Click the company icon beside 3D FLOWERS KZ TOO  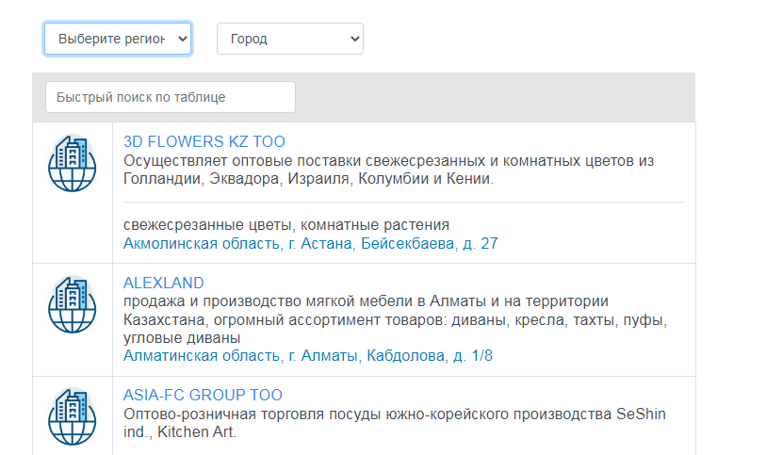73,163
